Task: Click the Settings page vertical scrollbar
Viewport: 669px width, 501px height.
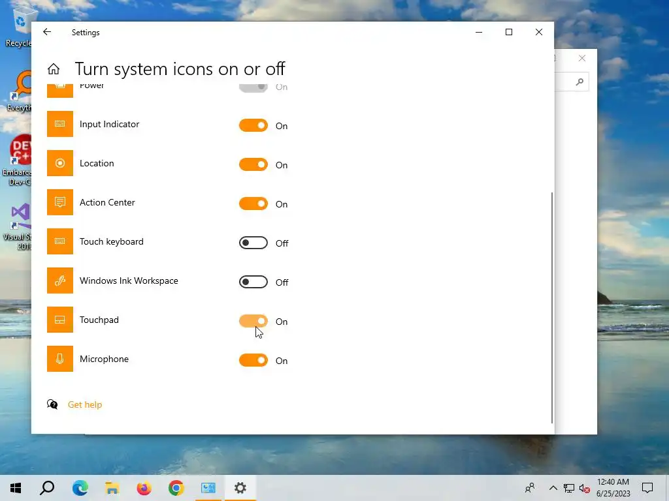Action: pos(552,308)
